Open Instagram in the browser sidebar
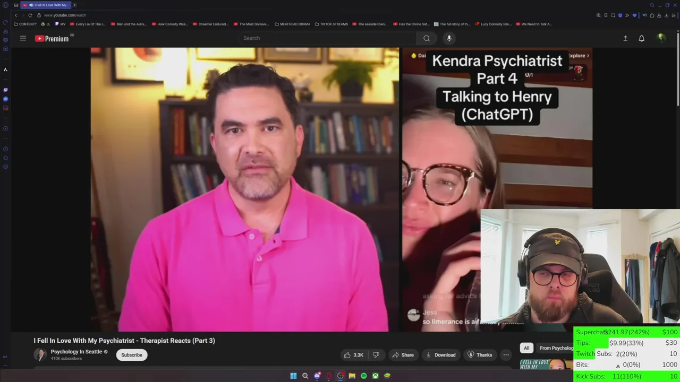This screenshot has height=382, width=680. point(5,108)
